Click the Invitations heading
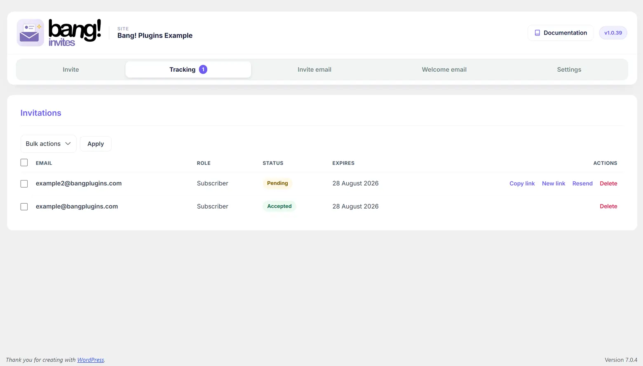The width and height of the screenshot is (643, 366). click(x=41, y=113)
